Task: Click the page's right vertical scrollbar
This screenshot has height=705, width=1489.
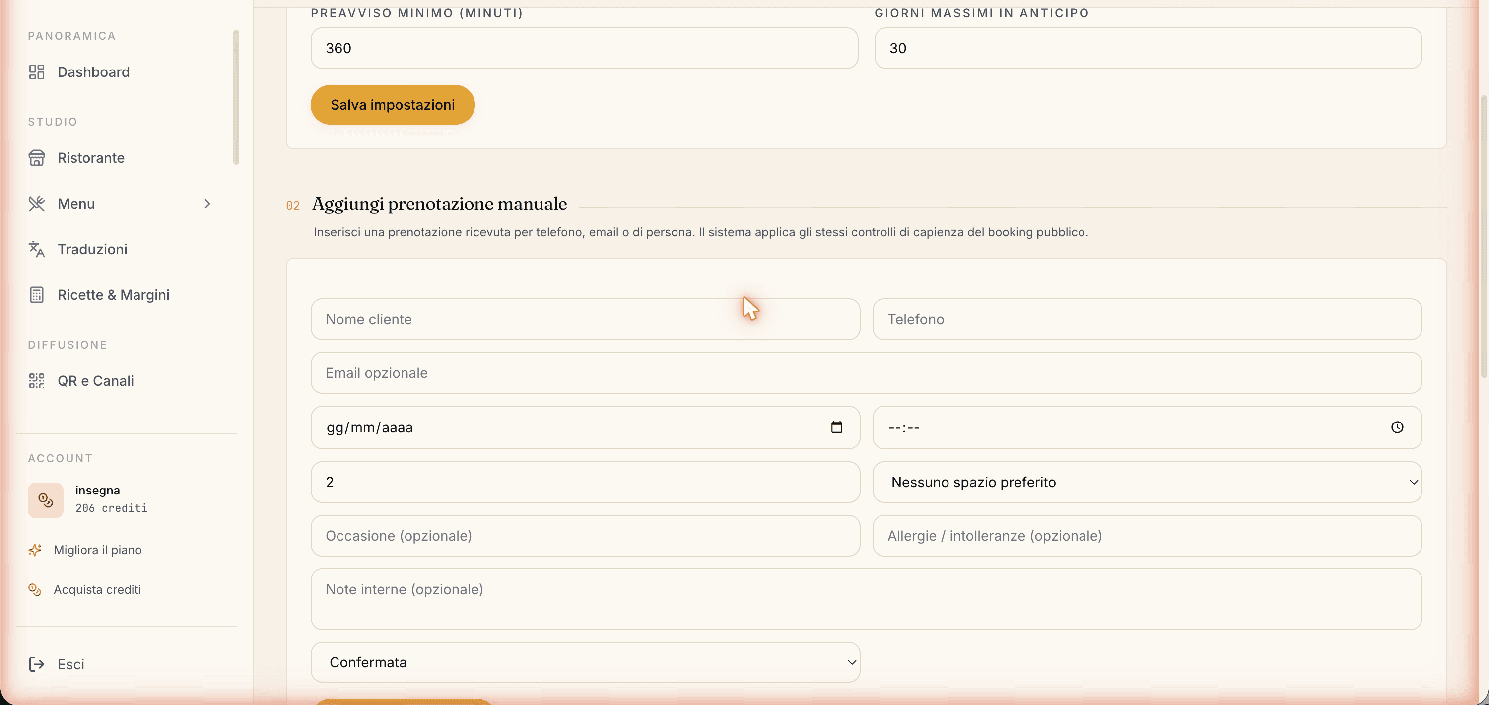Action: 1483,237
